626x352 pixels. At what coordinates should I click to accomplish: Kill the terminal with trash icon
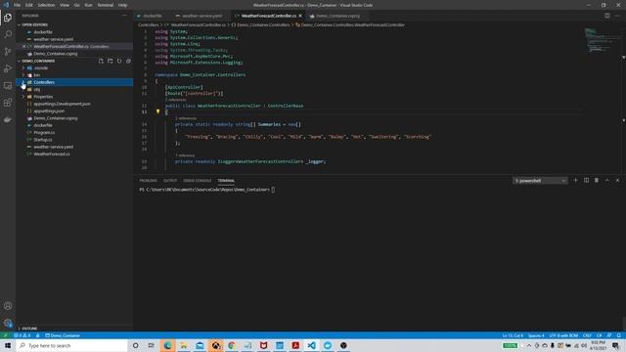597,180
